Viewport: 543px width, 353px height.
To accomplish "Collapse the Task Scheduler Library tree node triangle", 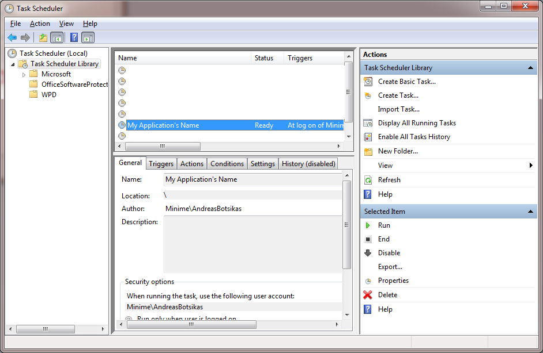I will pos(13,64).
